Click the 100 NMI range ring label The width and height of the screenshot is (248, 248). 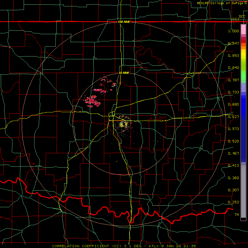point(124,22)
